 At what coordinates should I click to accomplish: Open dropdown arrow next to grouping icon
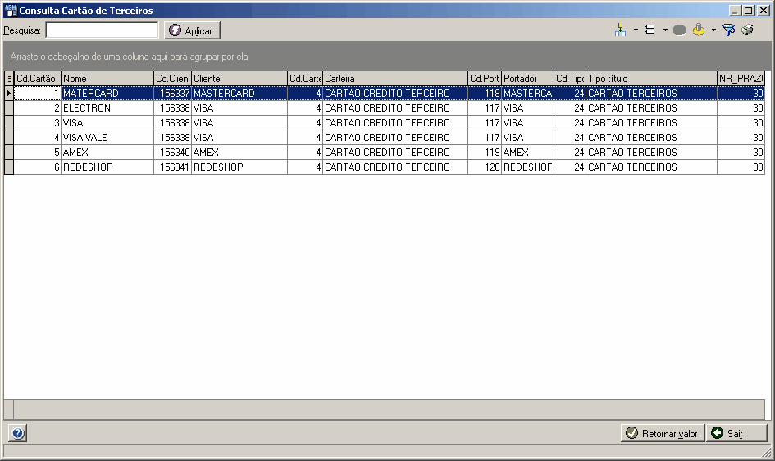pyautogui.click(x=636, y=30)
